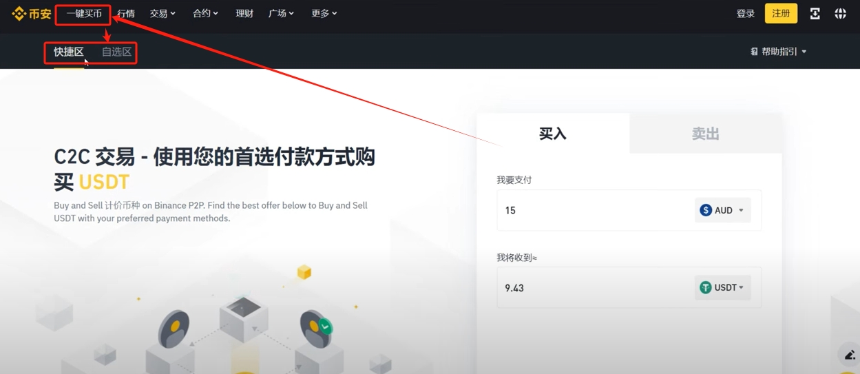
Task: Click the 登录 login link
Action: pos(746,14)
